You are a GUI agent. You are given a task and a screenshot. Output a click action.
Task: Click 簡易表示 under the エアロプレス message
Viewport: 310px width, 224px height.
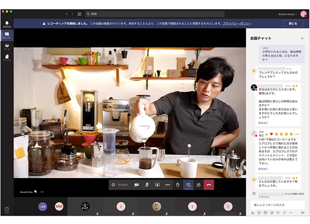pyautogui.click(x=263, y=169)
